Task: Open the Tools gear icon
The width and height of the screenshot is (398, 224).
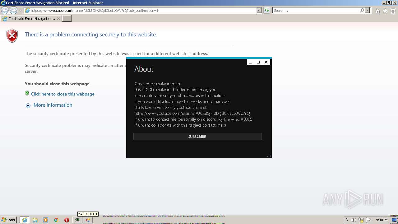Action: point(393,11)
